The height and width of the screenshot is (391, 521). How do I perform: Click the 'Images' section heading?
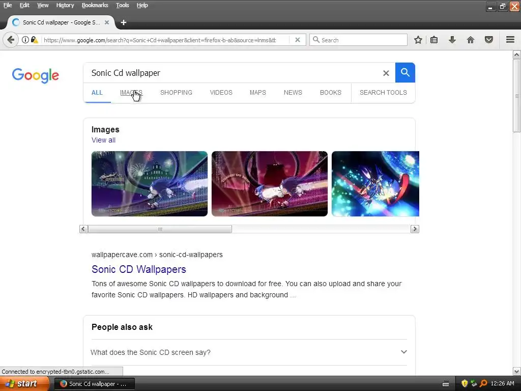pos(105,130)
